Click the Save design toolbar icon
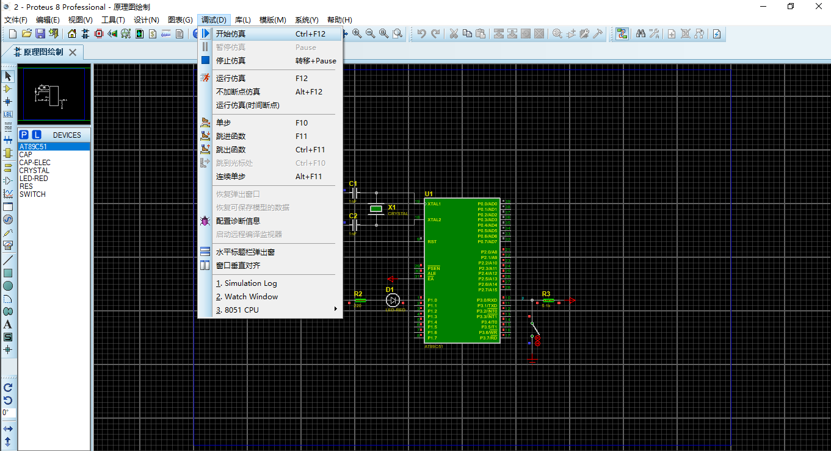The width and height of the screenshot is (831, 451). click(x=40, y=34)
